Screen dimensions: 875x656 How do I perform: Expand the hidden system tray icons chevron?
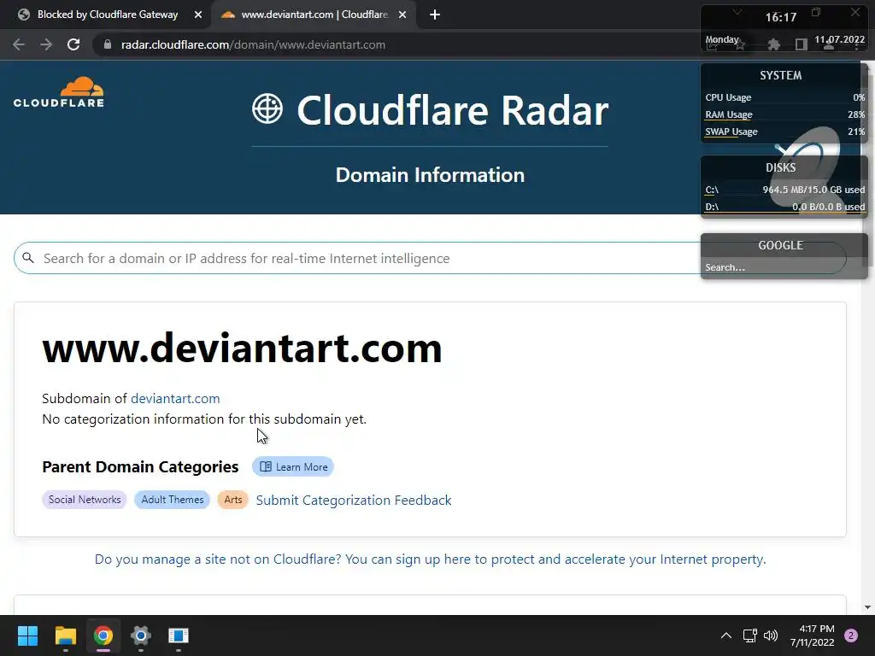pyautogui.click(x=726, y=635)
